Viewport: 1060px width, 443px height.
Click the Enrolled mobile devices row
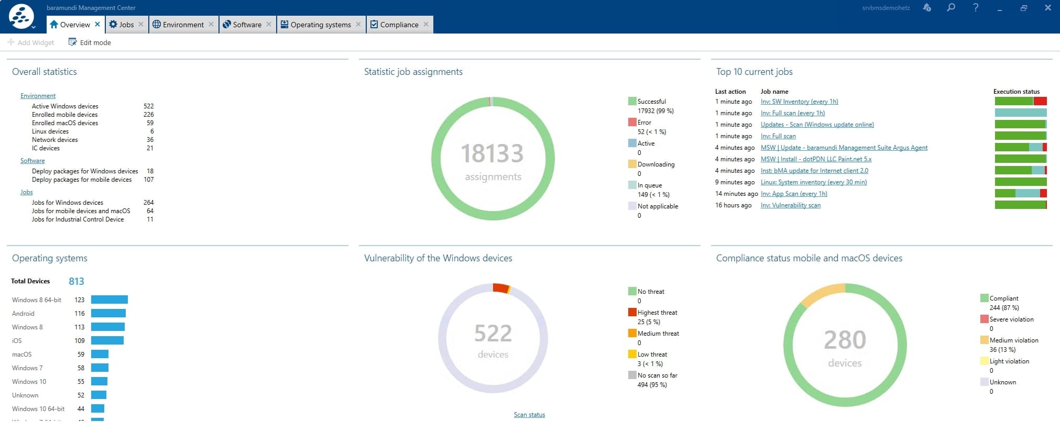tap(93, 115)
